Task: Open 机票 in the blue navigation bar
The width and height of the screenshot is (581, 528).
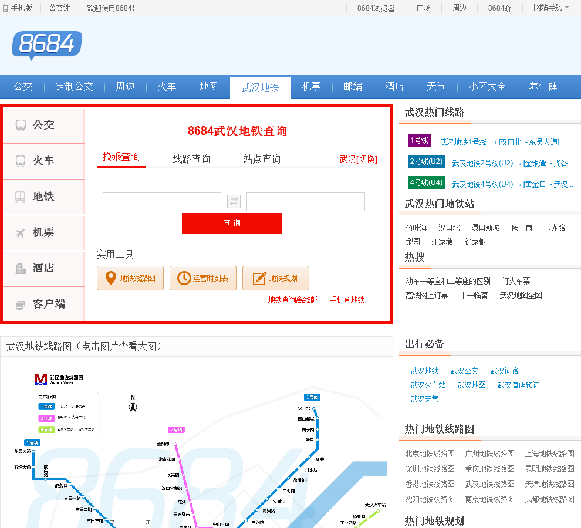Action: pos(311,87)
